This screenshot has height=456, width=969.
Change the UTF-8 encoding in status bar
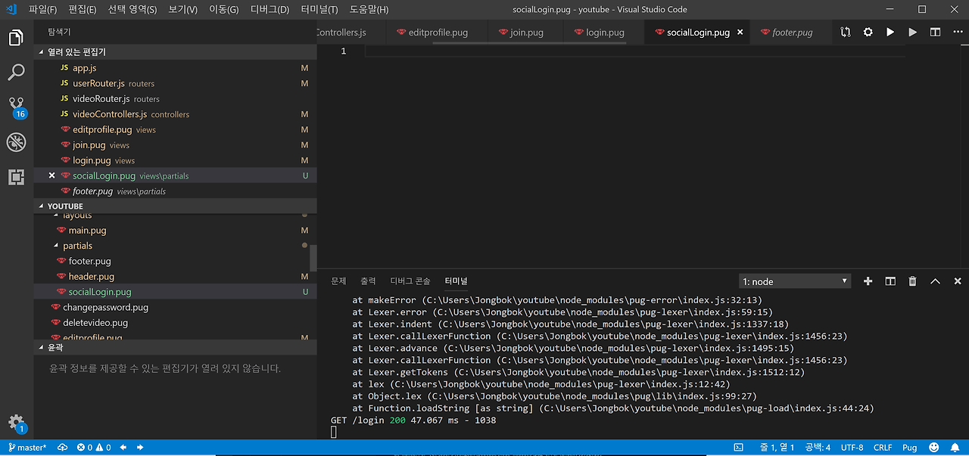[852, 448]
